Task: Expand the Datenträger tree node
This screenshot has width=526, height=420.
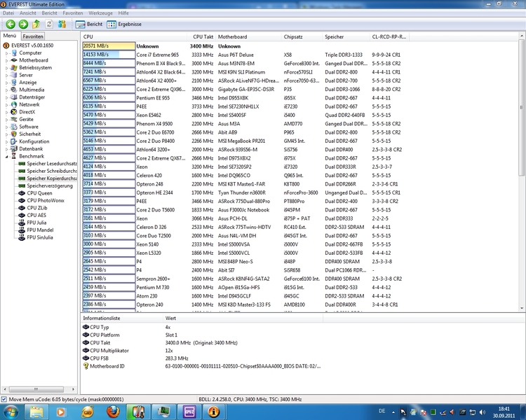Action: [6, 97]
